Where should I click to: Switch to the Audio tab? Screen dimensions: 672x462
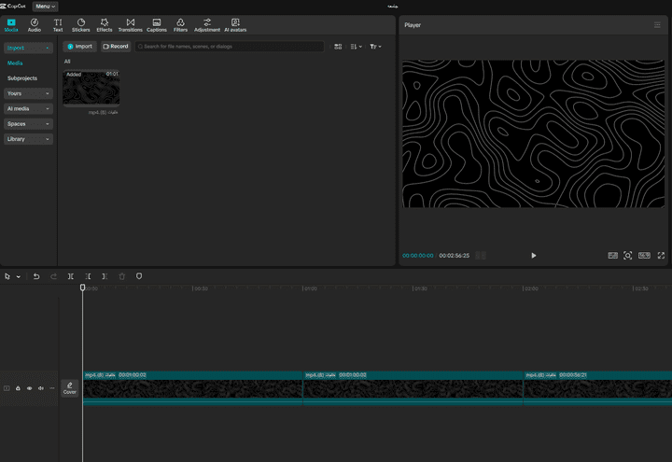35,24
